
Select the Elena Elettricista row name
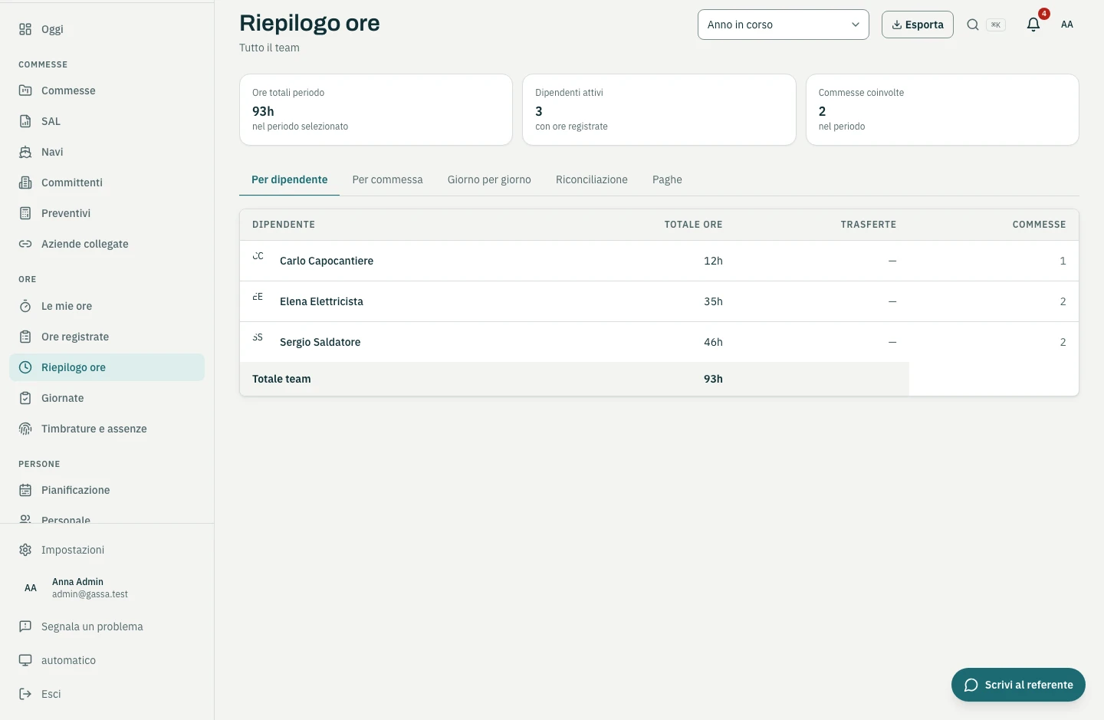tap(321, 301)
